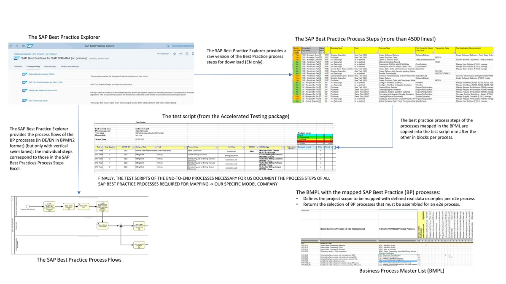Viewport: 506px width, 284px height.
Task: Select 'Basic Business Process' header in BPML
Action: (x=342, y=228)
